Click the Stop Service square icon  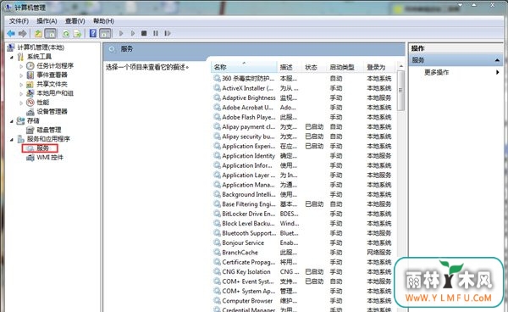click(144, 33)
